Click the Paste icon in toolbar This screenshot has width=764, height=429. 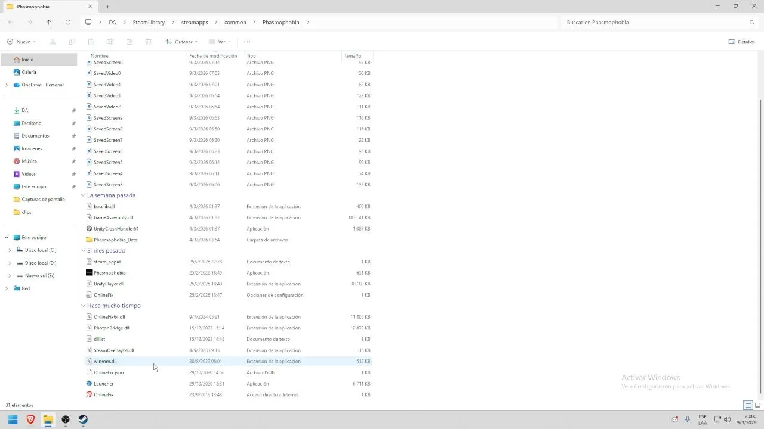tap(91, 42)
